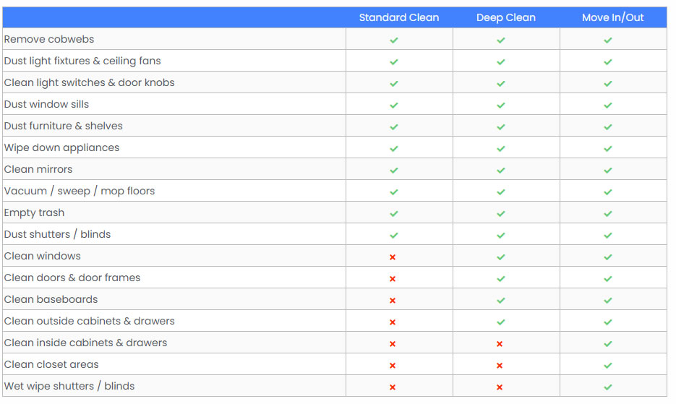The width and height of the screenshot is (676, 404).
Task: Click Deep Clean X for inside cabinets
Action: coord(500,343)
